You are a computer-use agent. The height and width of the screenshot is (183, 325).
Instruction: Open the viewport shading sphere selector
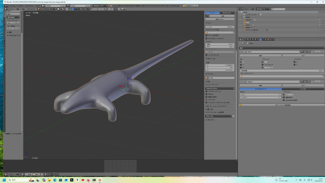point(59,9)
